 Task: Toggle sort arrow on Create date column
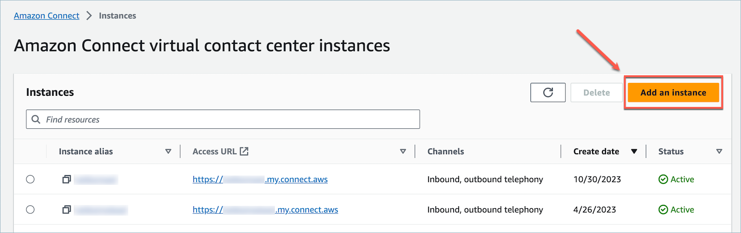[634, 151]
